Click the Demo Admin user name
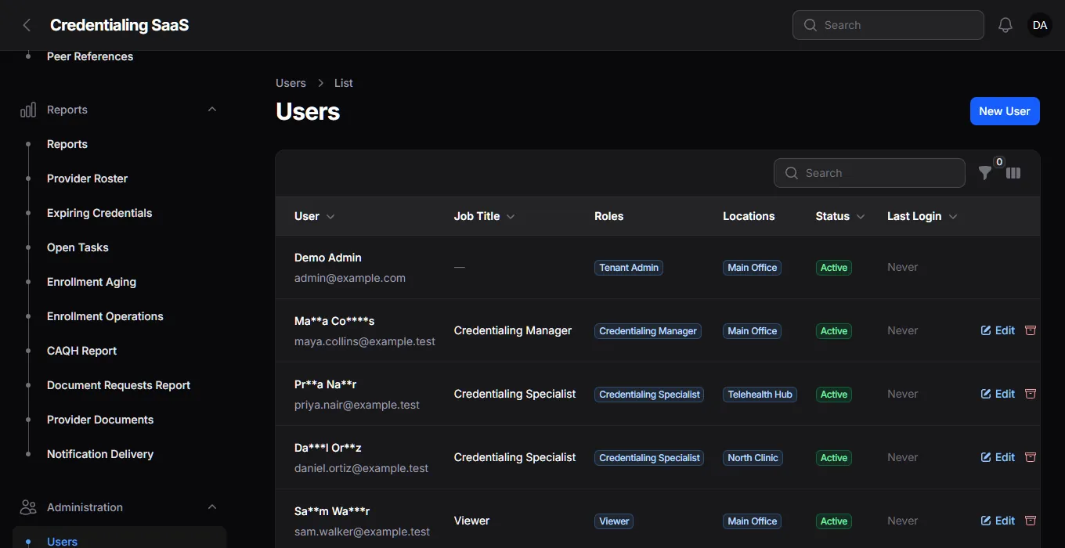The width and height of the screenshot is (1065, 548). [x=328, y=258]
